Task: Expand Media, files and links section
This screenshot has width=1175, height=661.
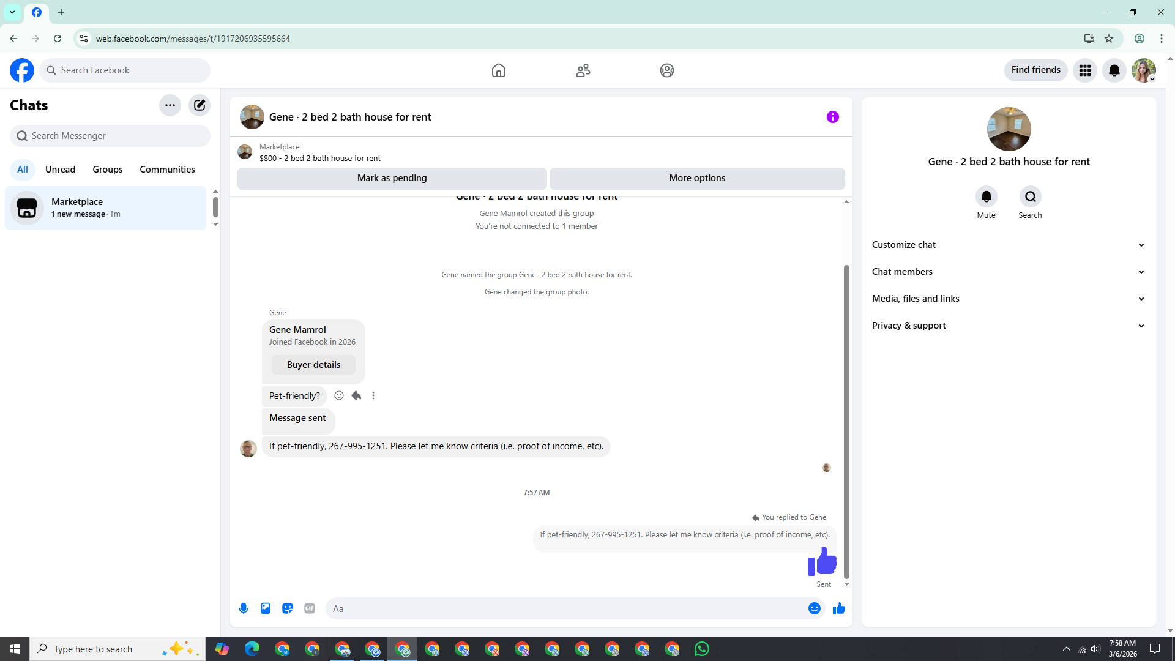Action: point(1008,299)
